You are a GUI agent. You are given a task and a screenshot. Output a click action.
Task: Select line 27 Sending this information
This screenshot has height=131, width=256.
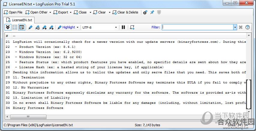click(126, 72)
